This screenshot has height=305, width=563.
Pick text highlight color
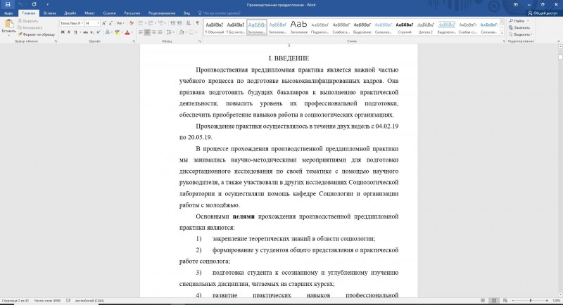117,32
